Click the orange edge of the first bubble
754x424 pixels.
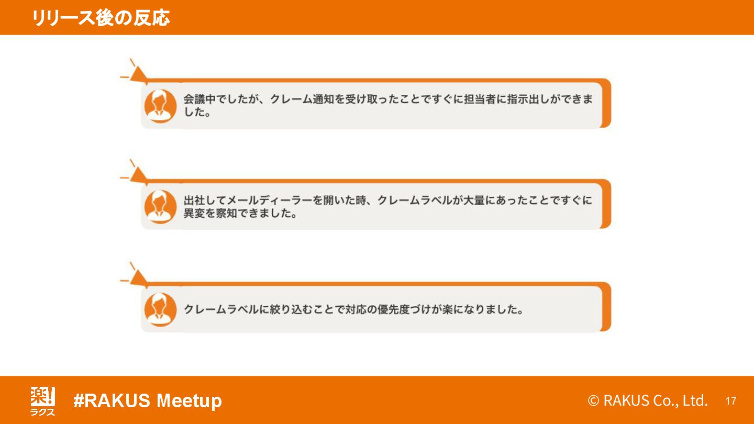click(x=606, y=103)
